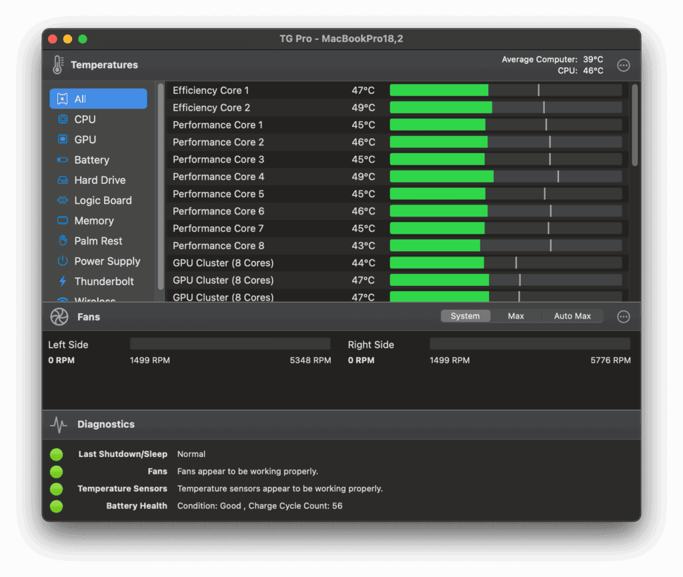
Task: Click the thermometer icon beside Temperatures
Action: point(58,65)
